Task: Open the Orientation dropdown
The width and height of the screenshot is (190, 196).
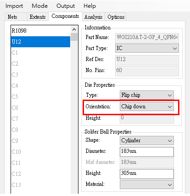Action: coord(147,106)
